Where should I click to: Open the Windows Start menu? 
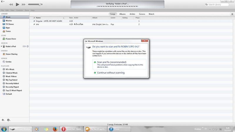4,129
